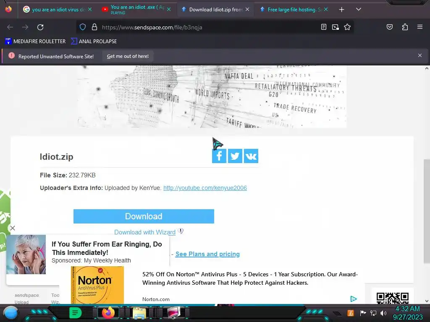This screenshot has height=322, width=430.
Task: Click the trade news banner advertisement
Action: [x=212, y=97]
